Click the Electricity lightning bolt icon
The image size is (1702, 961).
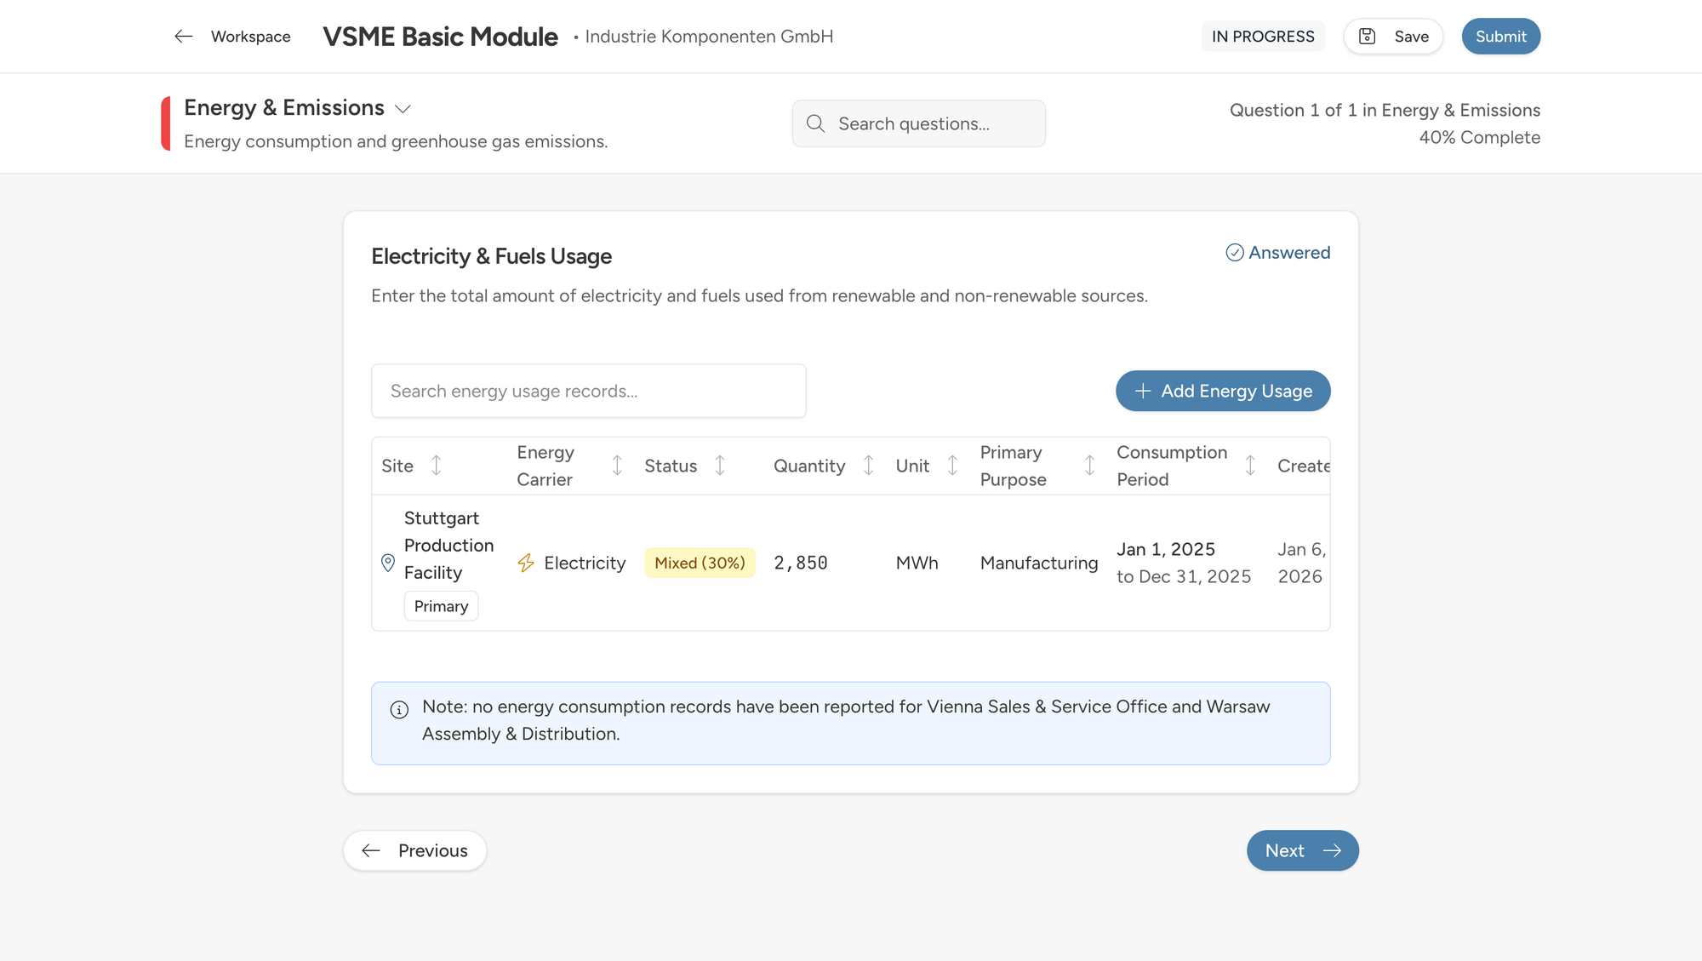point(526,563)
